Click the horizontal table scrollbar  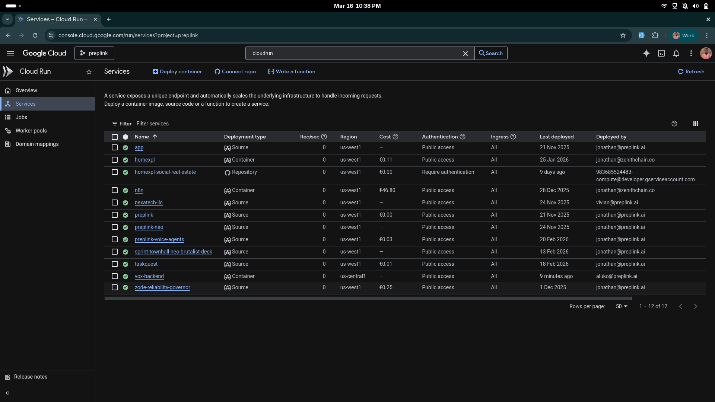point(368,298)
